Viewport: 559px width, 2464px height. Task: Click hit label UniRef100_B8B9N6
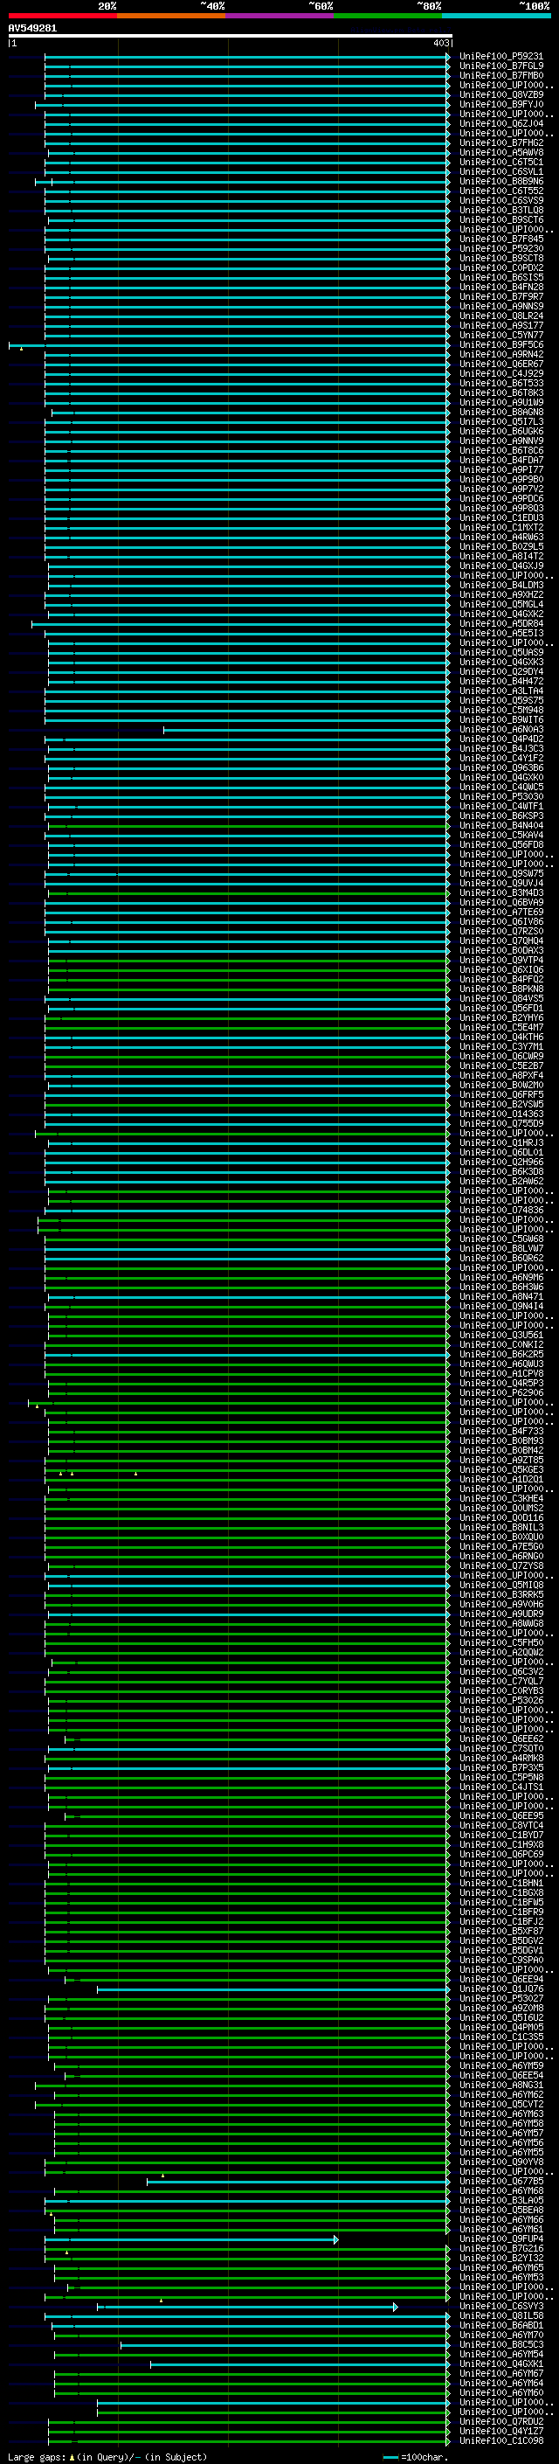[500, 182]
